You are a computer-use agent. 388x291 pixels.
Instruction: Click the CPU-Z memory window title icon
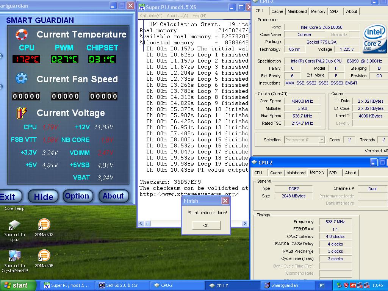pos(254,162)
